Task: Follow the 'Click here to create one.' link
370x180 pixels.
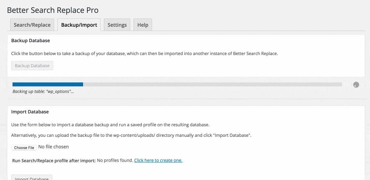Action: [x=158, y=161]
